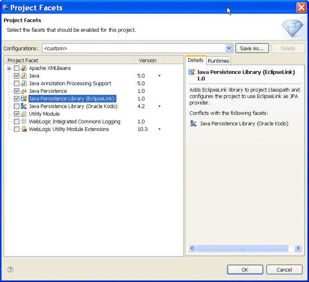Click the Java facet icon
Image resolution: width=309 pixels, height=282 pixels.
tap(24, 76)
